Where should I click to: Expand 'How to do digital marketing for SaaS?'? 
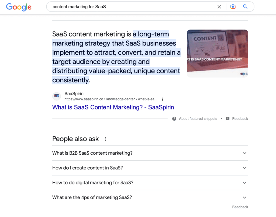click(x=150, y=183)
